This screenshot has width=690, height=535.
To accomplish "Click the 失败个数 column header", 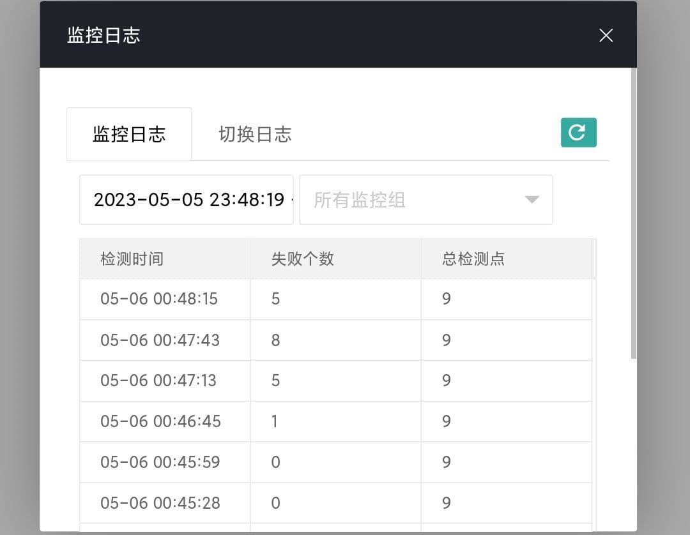I will coord(302,259).
